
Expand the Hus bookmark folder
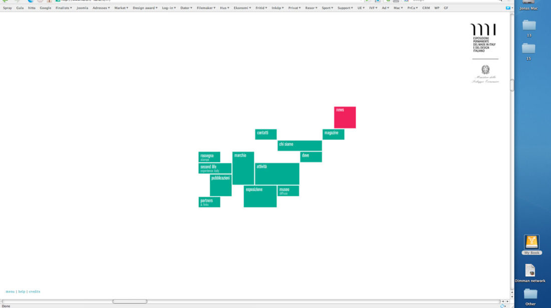224,7
